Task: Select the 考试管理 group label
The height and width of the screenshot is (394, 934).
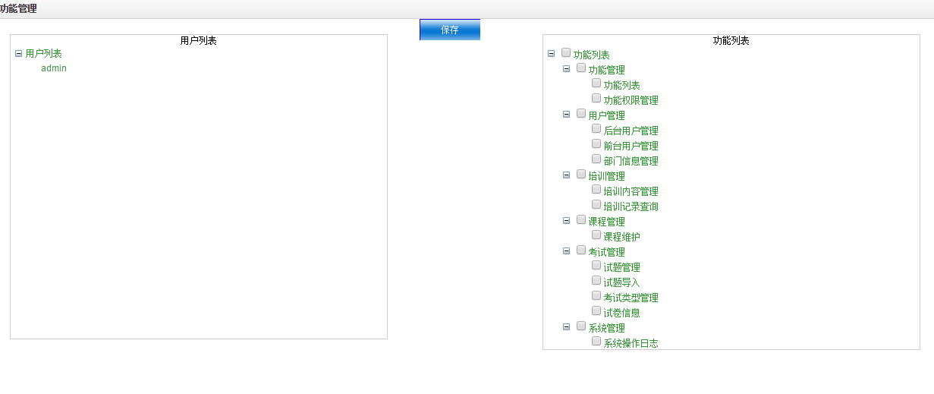Action: coord(607,252)
